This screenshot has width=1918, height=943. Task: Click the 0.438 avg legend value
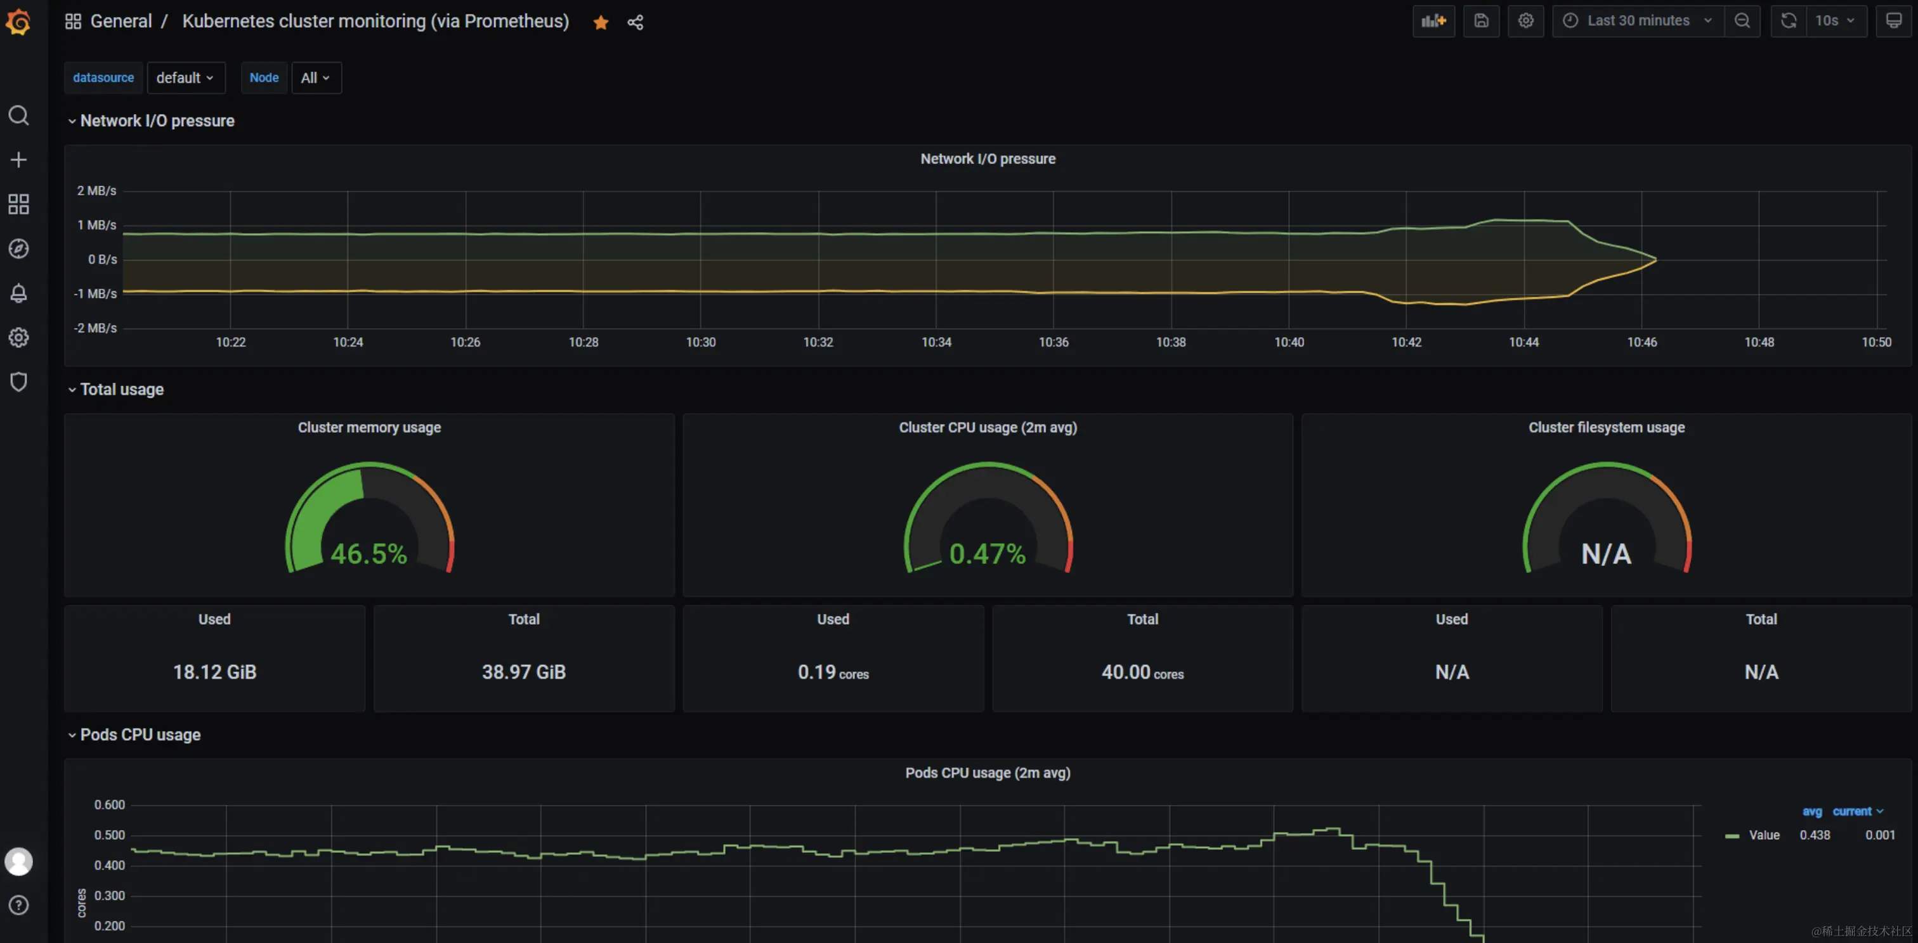point(1815,835)
